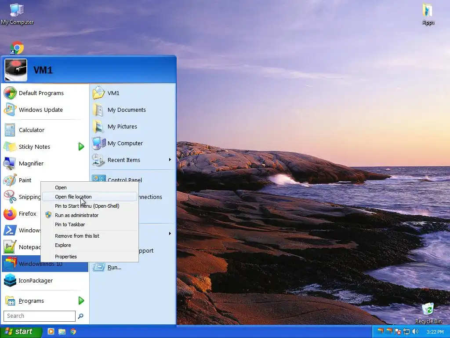Screen dimensions: 450x338
Task: Open Windows PowerShell icon in start menu
Action: 10,230
